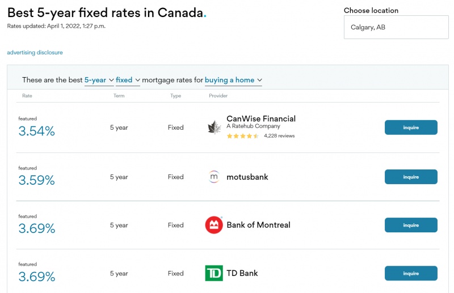
Task: Open the advertising disclosure link
Action: coord(35,53)
